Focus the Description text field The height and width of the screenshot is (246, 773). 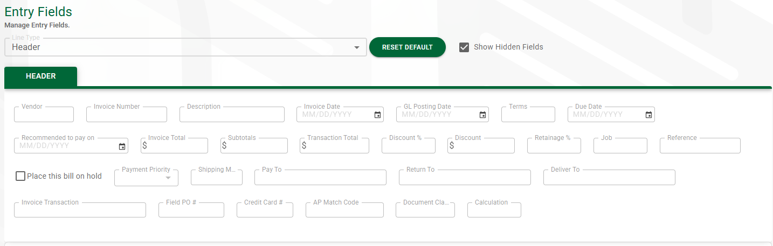232,115
